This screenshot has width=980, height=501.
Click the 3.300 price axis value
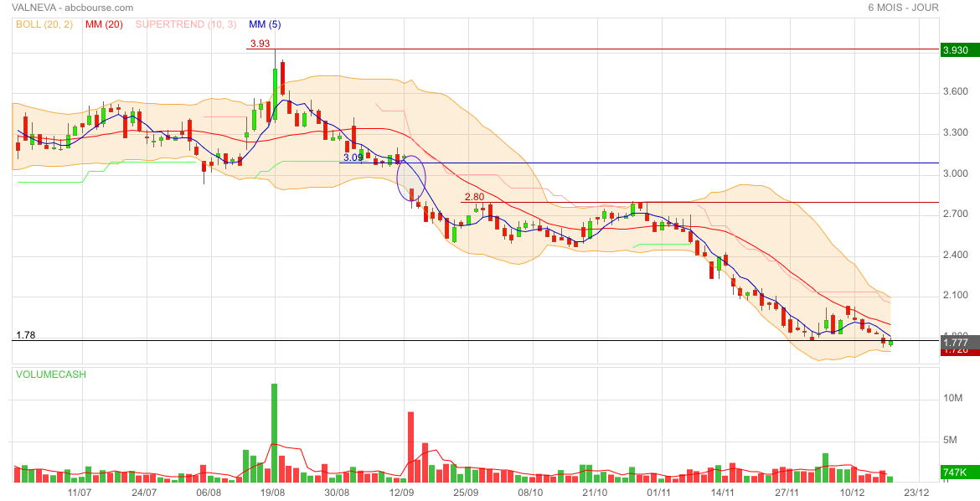pyautogui.click(x=956, y=132)
